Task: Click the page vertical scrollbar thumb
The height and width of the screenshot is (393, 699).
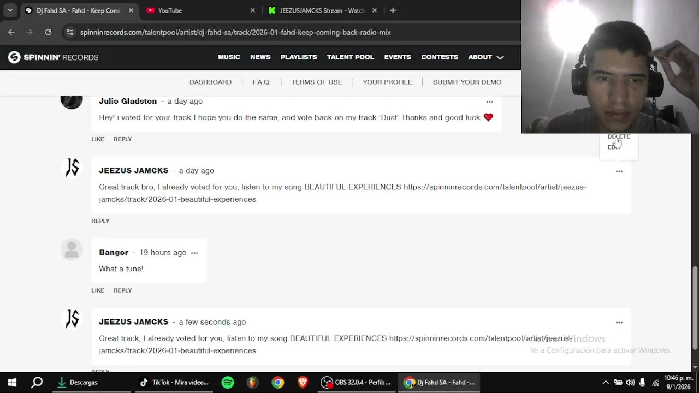Action: click(695, 308)
